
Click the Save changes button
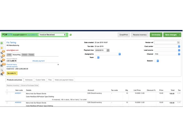[x=171, y=35]
